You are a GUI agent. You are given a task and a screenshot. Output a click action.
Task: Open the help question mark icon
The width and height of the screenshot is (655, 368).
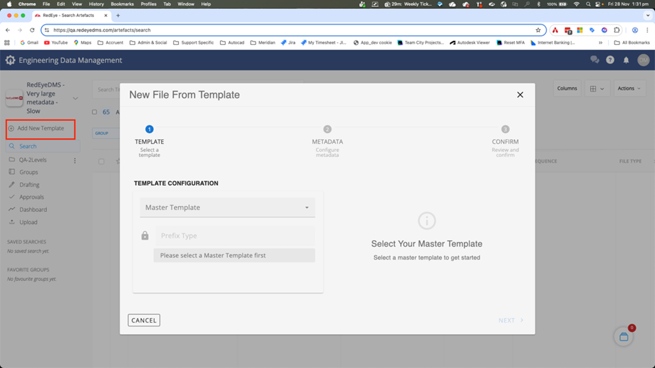(610, 60)
